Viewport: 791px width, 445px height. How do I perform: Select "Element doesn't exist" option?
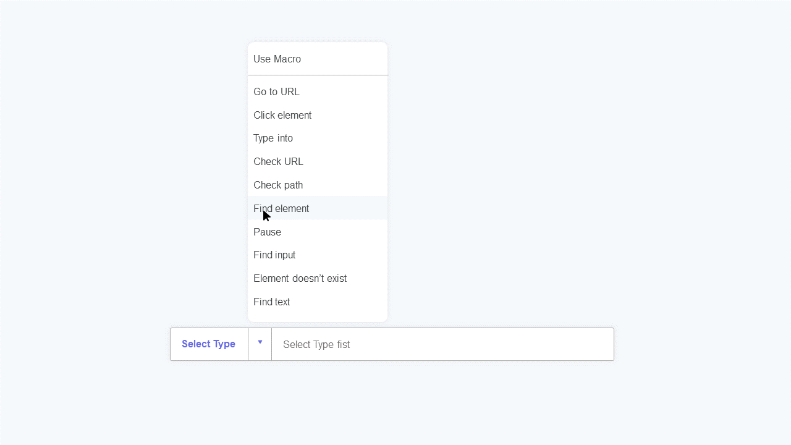(300, 278)
